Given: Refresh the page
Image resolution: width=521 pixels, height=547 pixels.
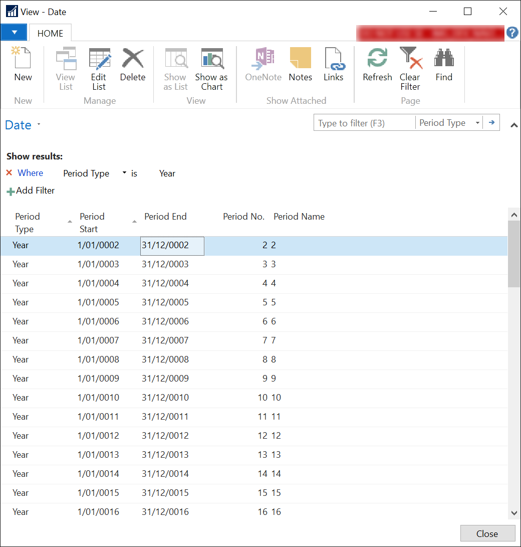Looking at the screenshot, I should coord(377,65).
